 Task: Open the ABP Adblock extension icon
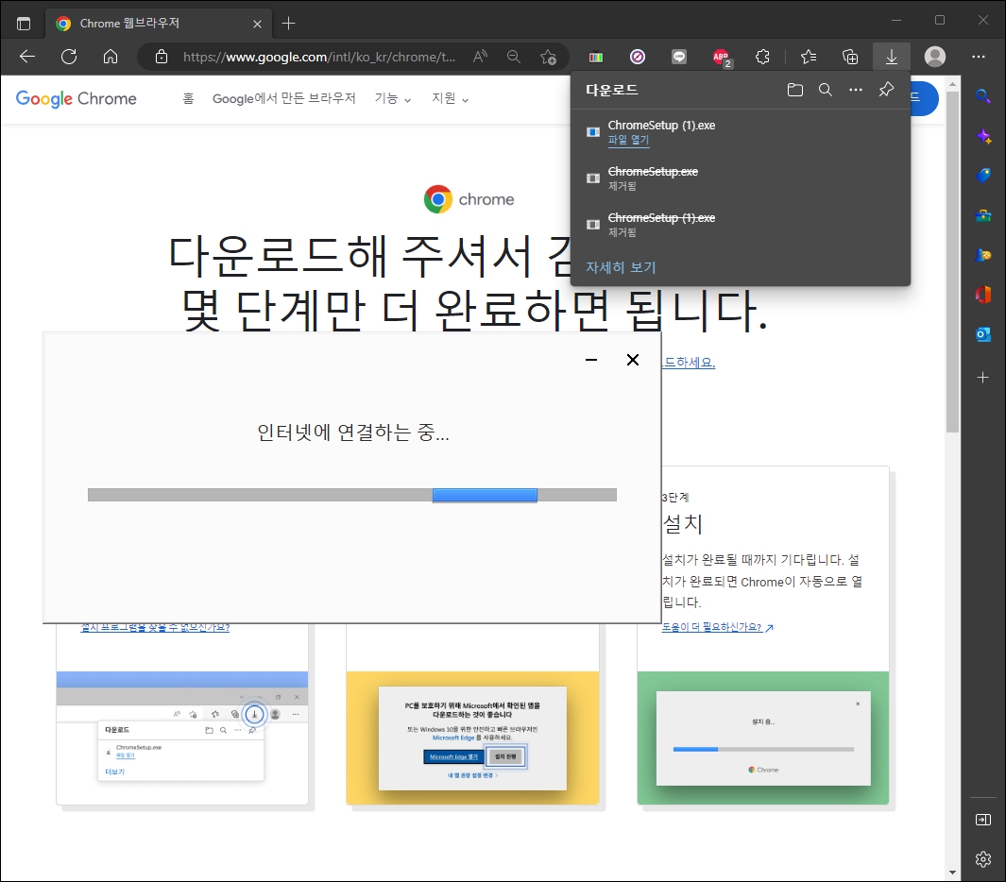coord(721,57)
